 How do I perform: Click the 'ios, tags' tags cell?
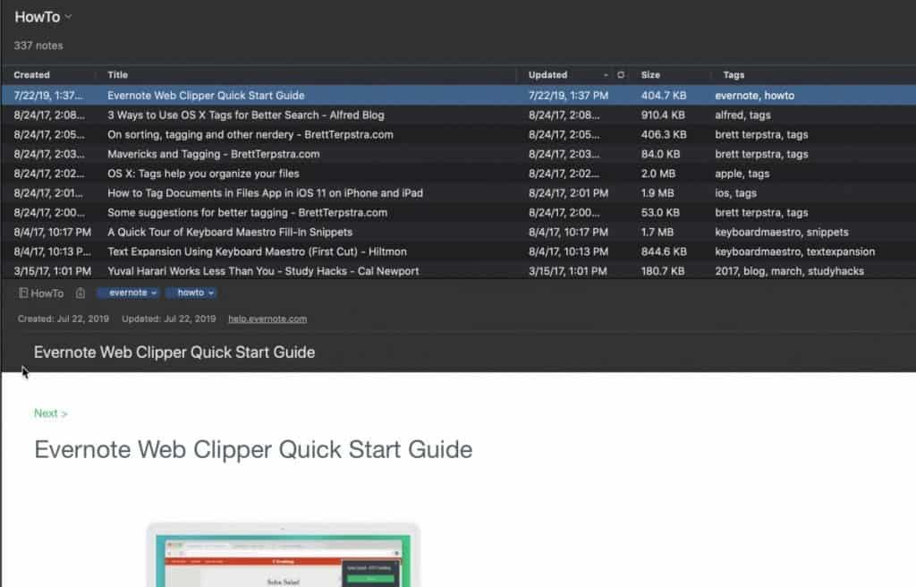pos(735,193)
